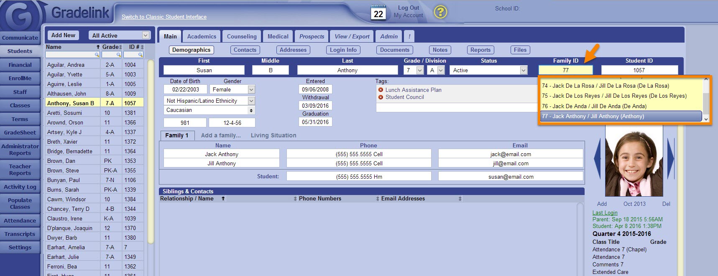This screenshot has width=718, height=276.
Task: Switch to the Academics tab
Action: pyautogui.click(x=202, y=36)
